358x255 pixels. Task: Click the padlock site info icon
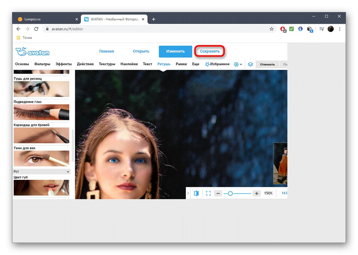(47, 29)
